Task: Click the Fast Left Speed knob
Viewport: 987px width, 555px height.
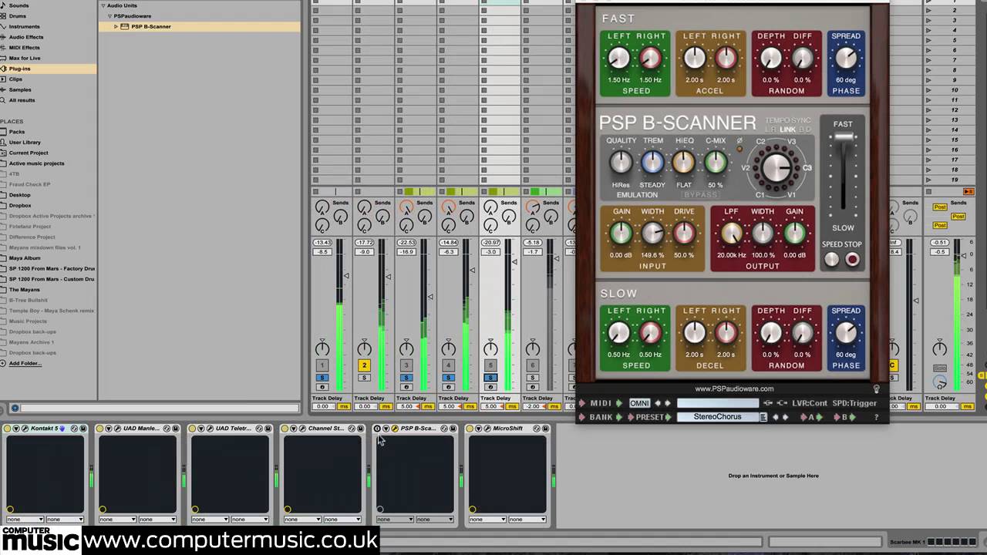Action: (x=618, y=58)
